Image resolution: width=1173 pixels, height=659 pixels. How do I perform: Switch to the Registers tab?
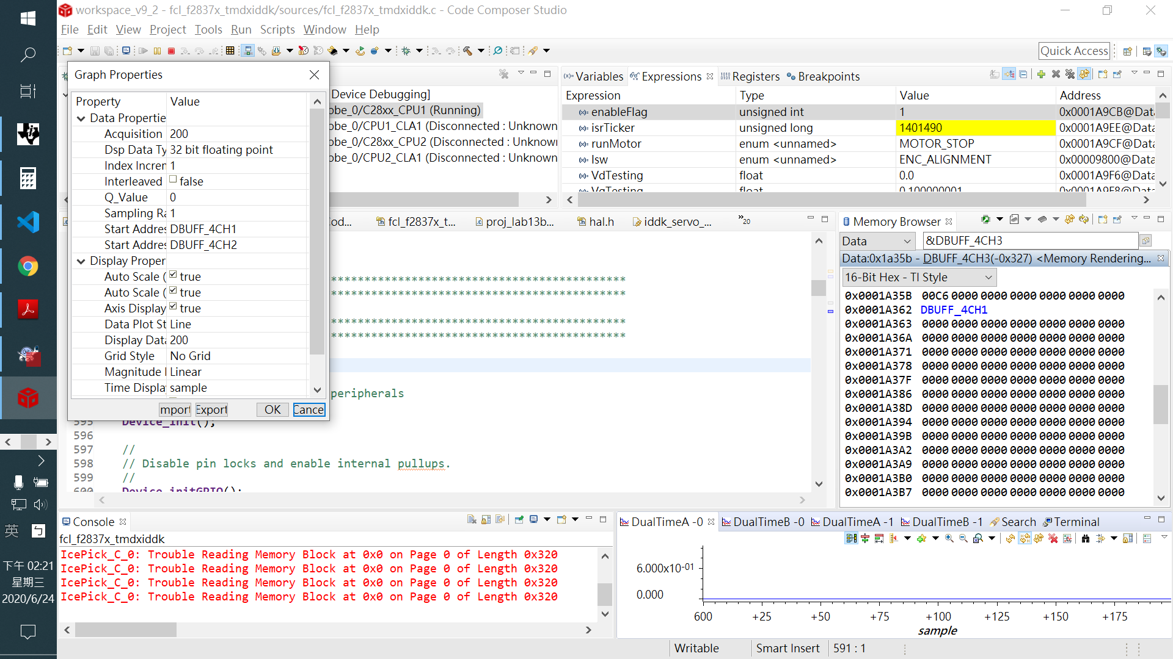(750, 76)
